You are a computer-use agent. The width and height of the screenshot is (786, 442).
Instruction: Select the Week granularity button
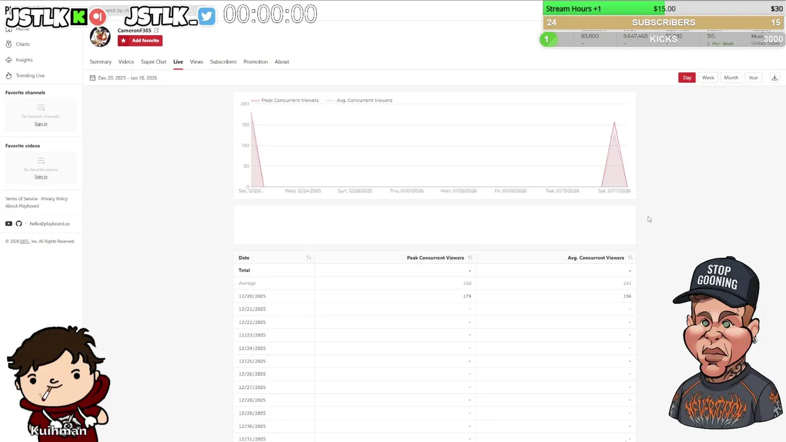click(708, 77)
